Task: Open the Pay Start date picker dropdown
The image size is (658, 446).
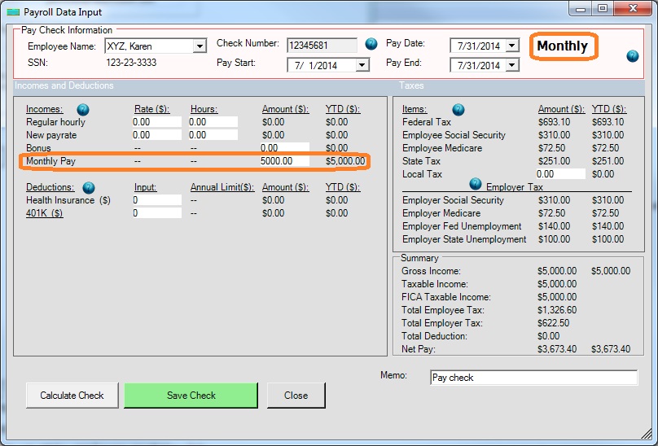Action: pos(362,65)
